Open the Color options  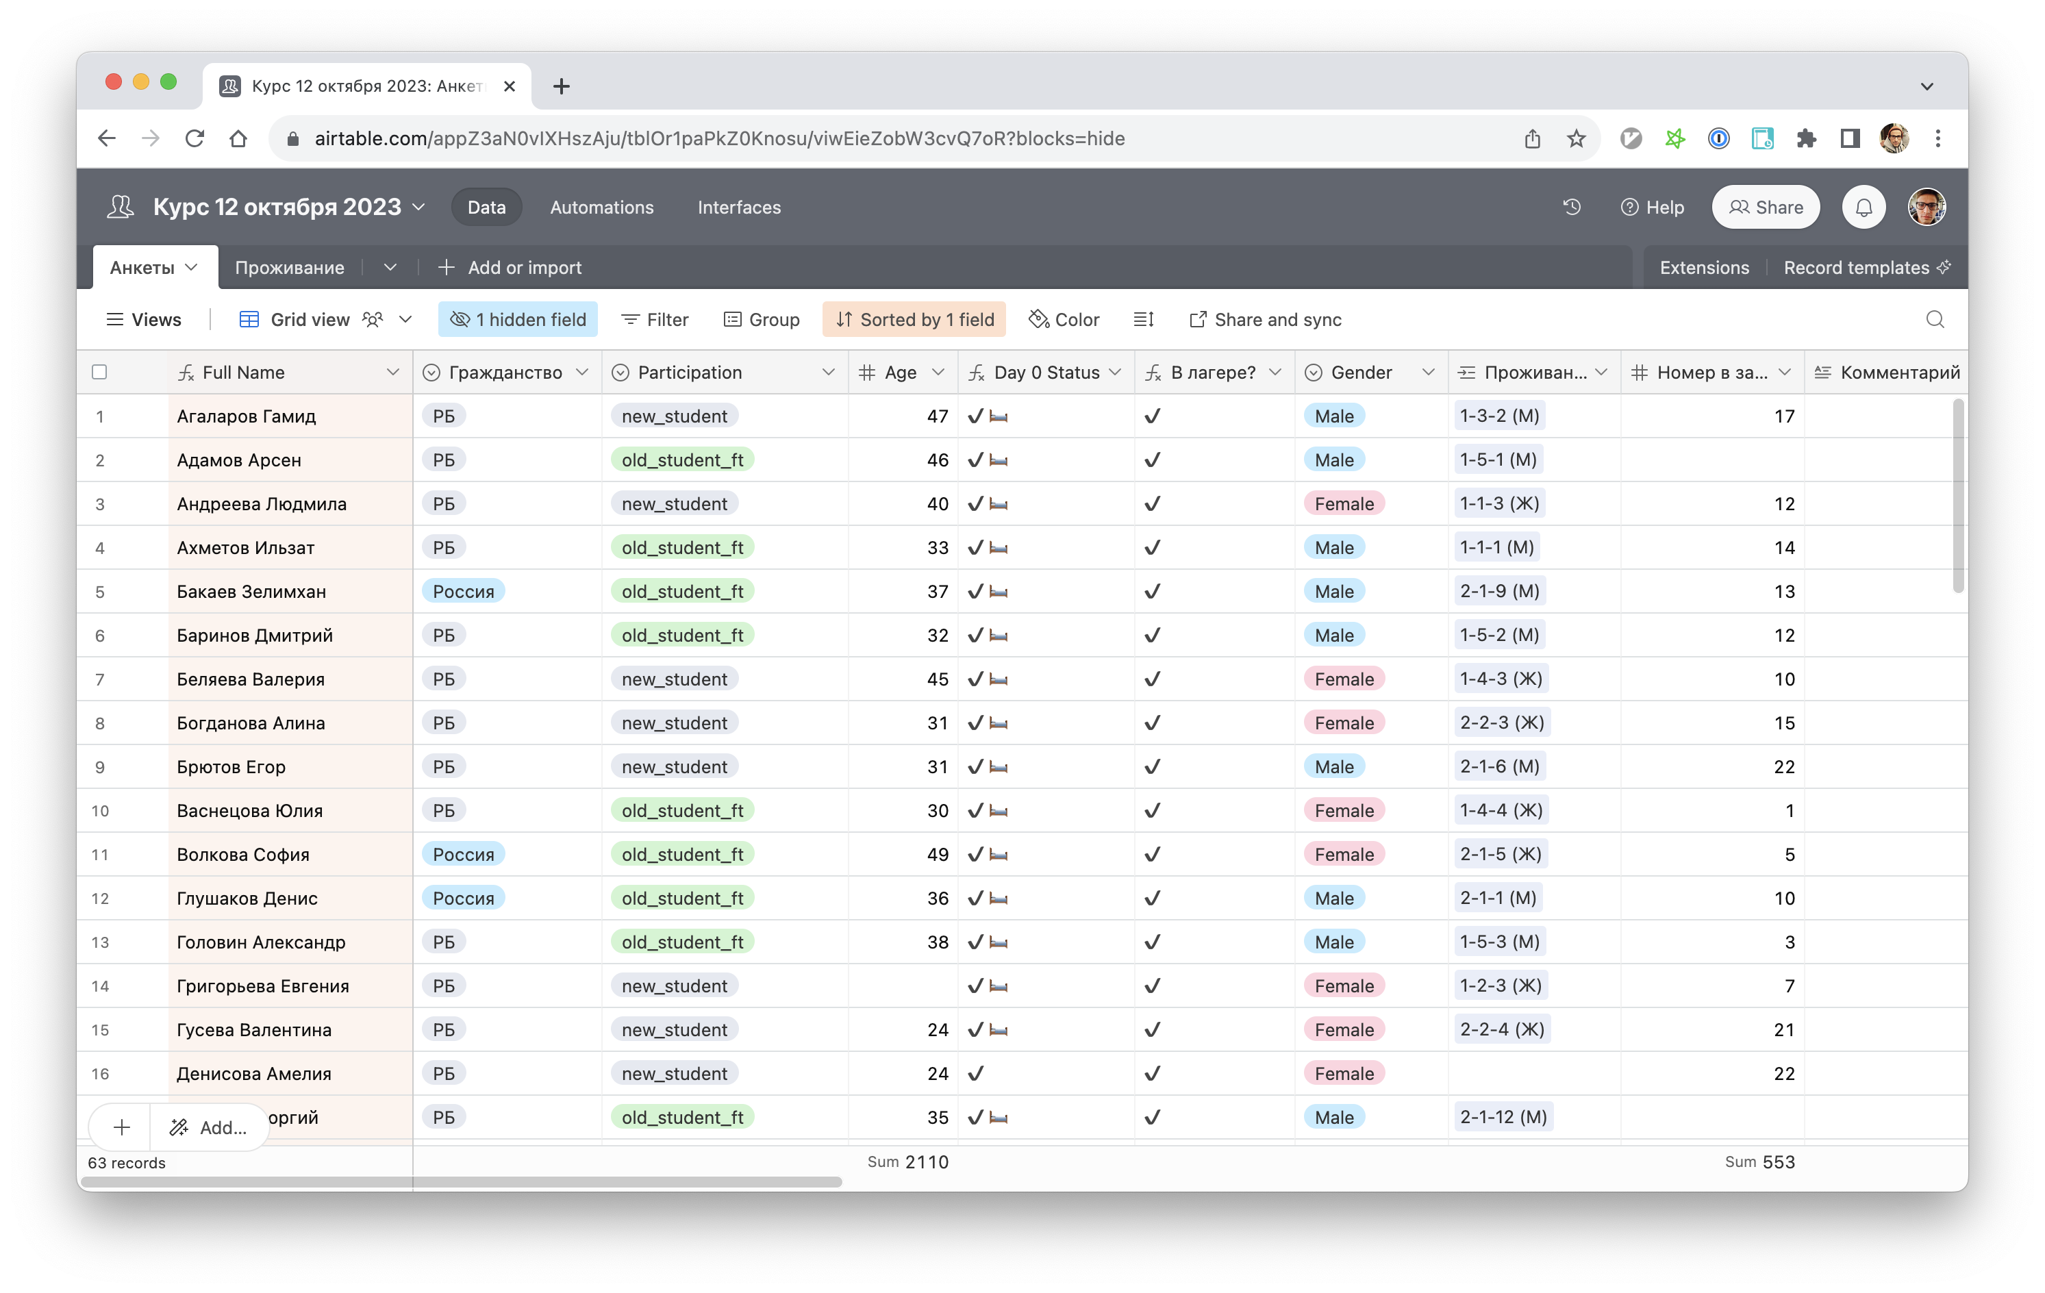click(1064, 319)
